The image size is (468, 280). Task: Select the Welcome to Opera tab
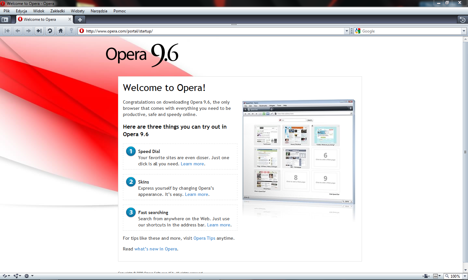[x=45, y=19]
